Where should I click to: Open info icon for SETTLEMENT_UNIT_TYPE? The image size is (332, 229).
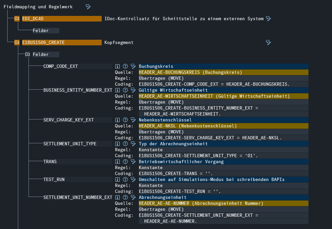(x=117, y=144)
